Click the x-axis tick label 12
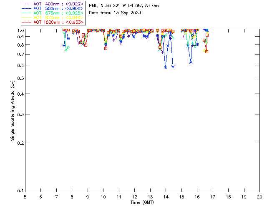Image resolution: width=267 pixels, height=213 pixels. point(134,197)
